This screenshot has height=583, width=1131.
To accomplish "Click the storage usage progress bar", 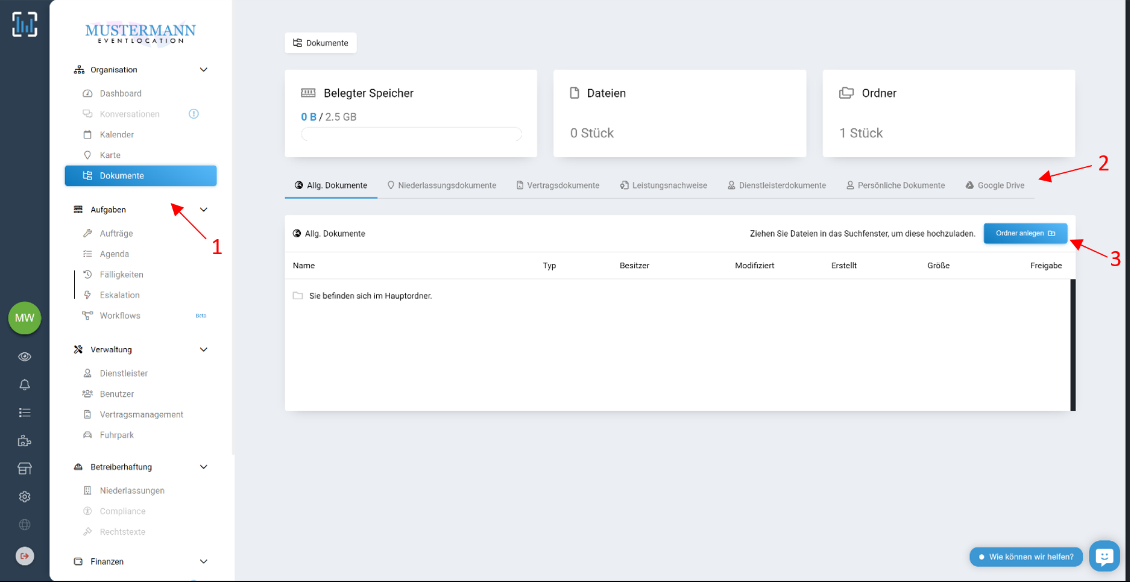I will click(x=411, y=134).
